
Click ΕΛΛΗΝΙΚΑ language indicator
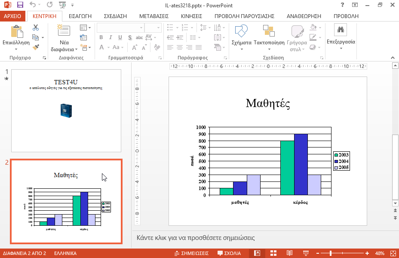pyautogui.click(x=65, y=253)
